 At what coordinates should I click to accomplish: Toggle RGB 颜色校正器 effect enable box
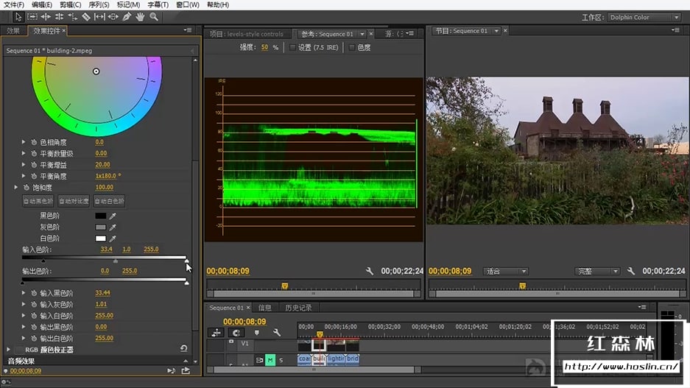point(19,350)
